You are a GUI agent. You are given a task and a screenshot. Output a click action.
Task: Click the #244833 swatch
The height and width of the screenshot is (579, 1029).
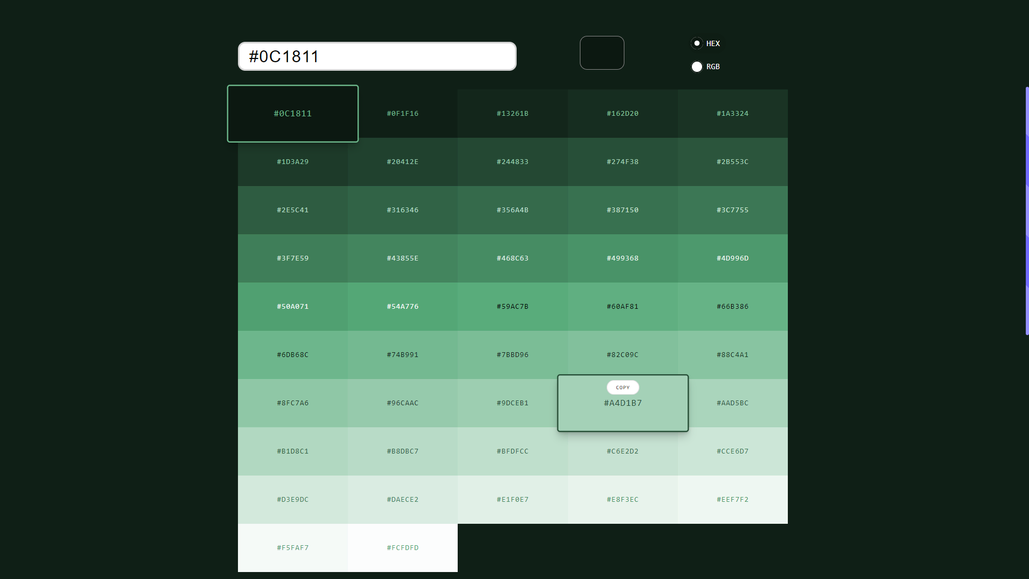(x=513, y=162)
